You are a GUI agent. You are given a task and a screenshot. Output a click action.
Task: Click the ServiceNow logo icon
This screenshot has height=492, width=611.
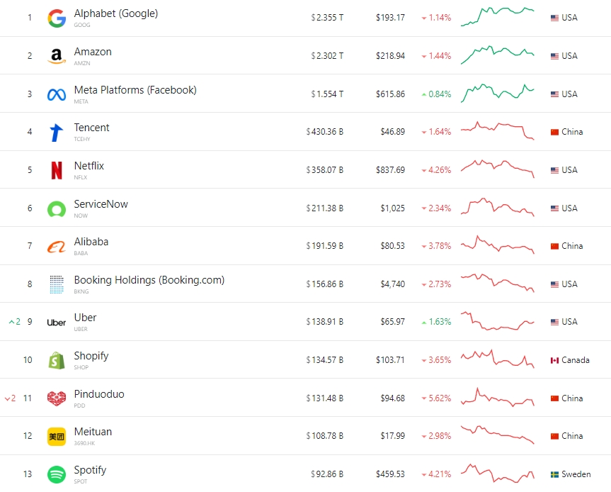[x=57, y=208]
